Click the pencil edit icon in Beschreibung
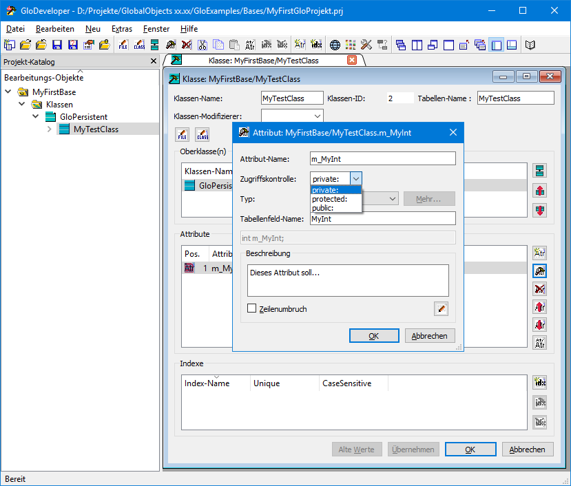Screen dimensions: 571x486 tap(441, 308)
